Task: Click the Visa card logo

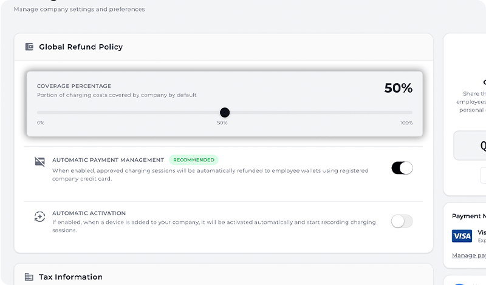Action: point(462,236)
